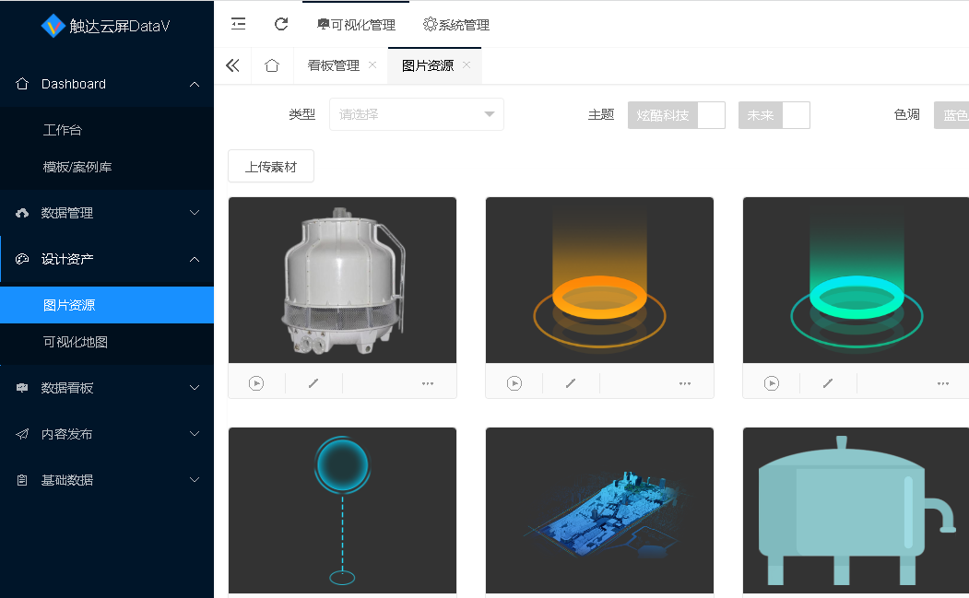Viewport: 969px width, 598px height.
Task: Open more options for green ring card
Action: click(942, 383)
